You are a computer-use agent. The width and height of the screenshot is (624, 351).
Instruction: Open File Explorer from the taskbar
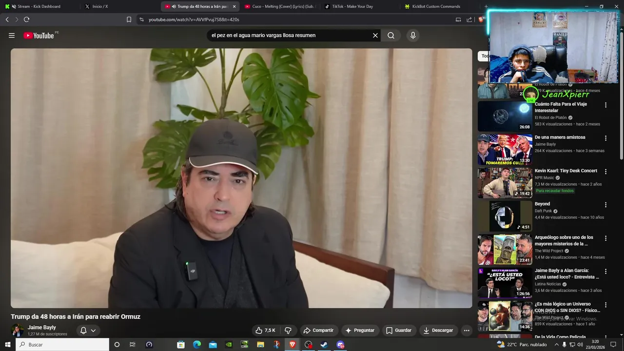click(x=260, y=345)
